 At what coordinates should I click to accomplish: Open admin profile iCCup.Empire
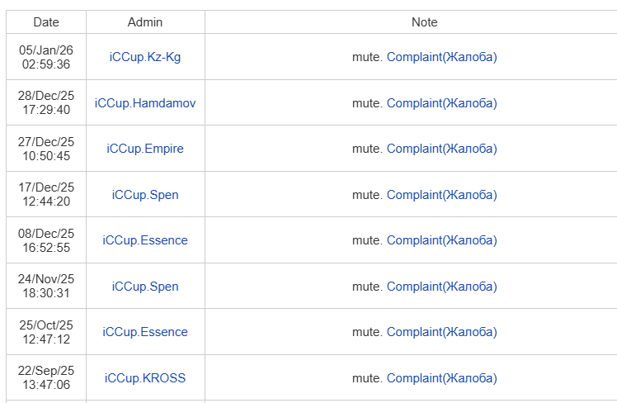point(145,149)
